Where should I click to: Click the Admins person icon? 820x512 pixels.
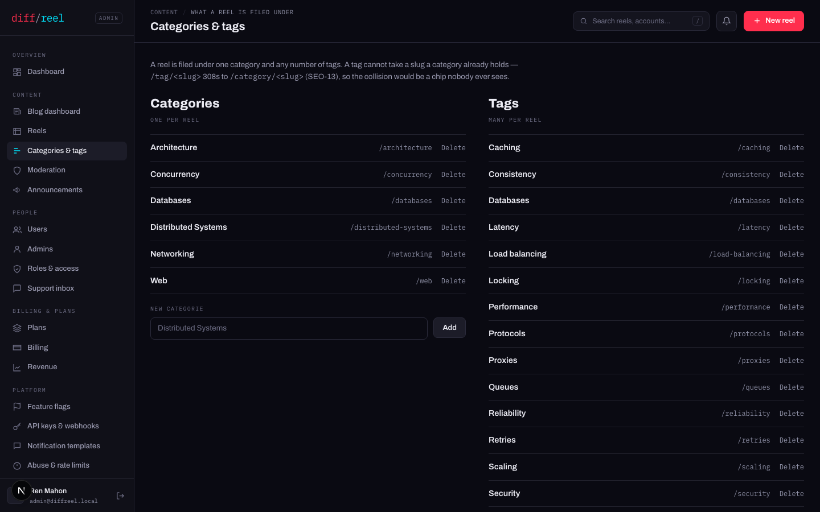click(x=17, y=249)
